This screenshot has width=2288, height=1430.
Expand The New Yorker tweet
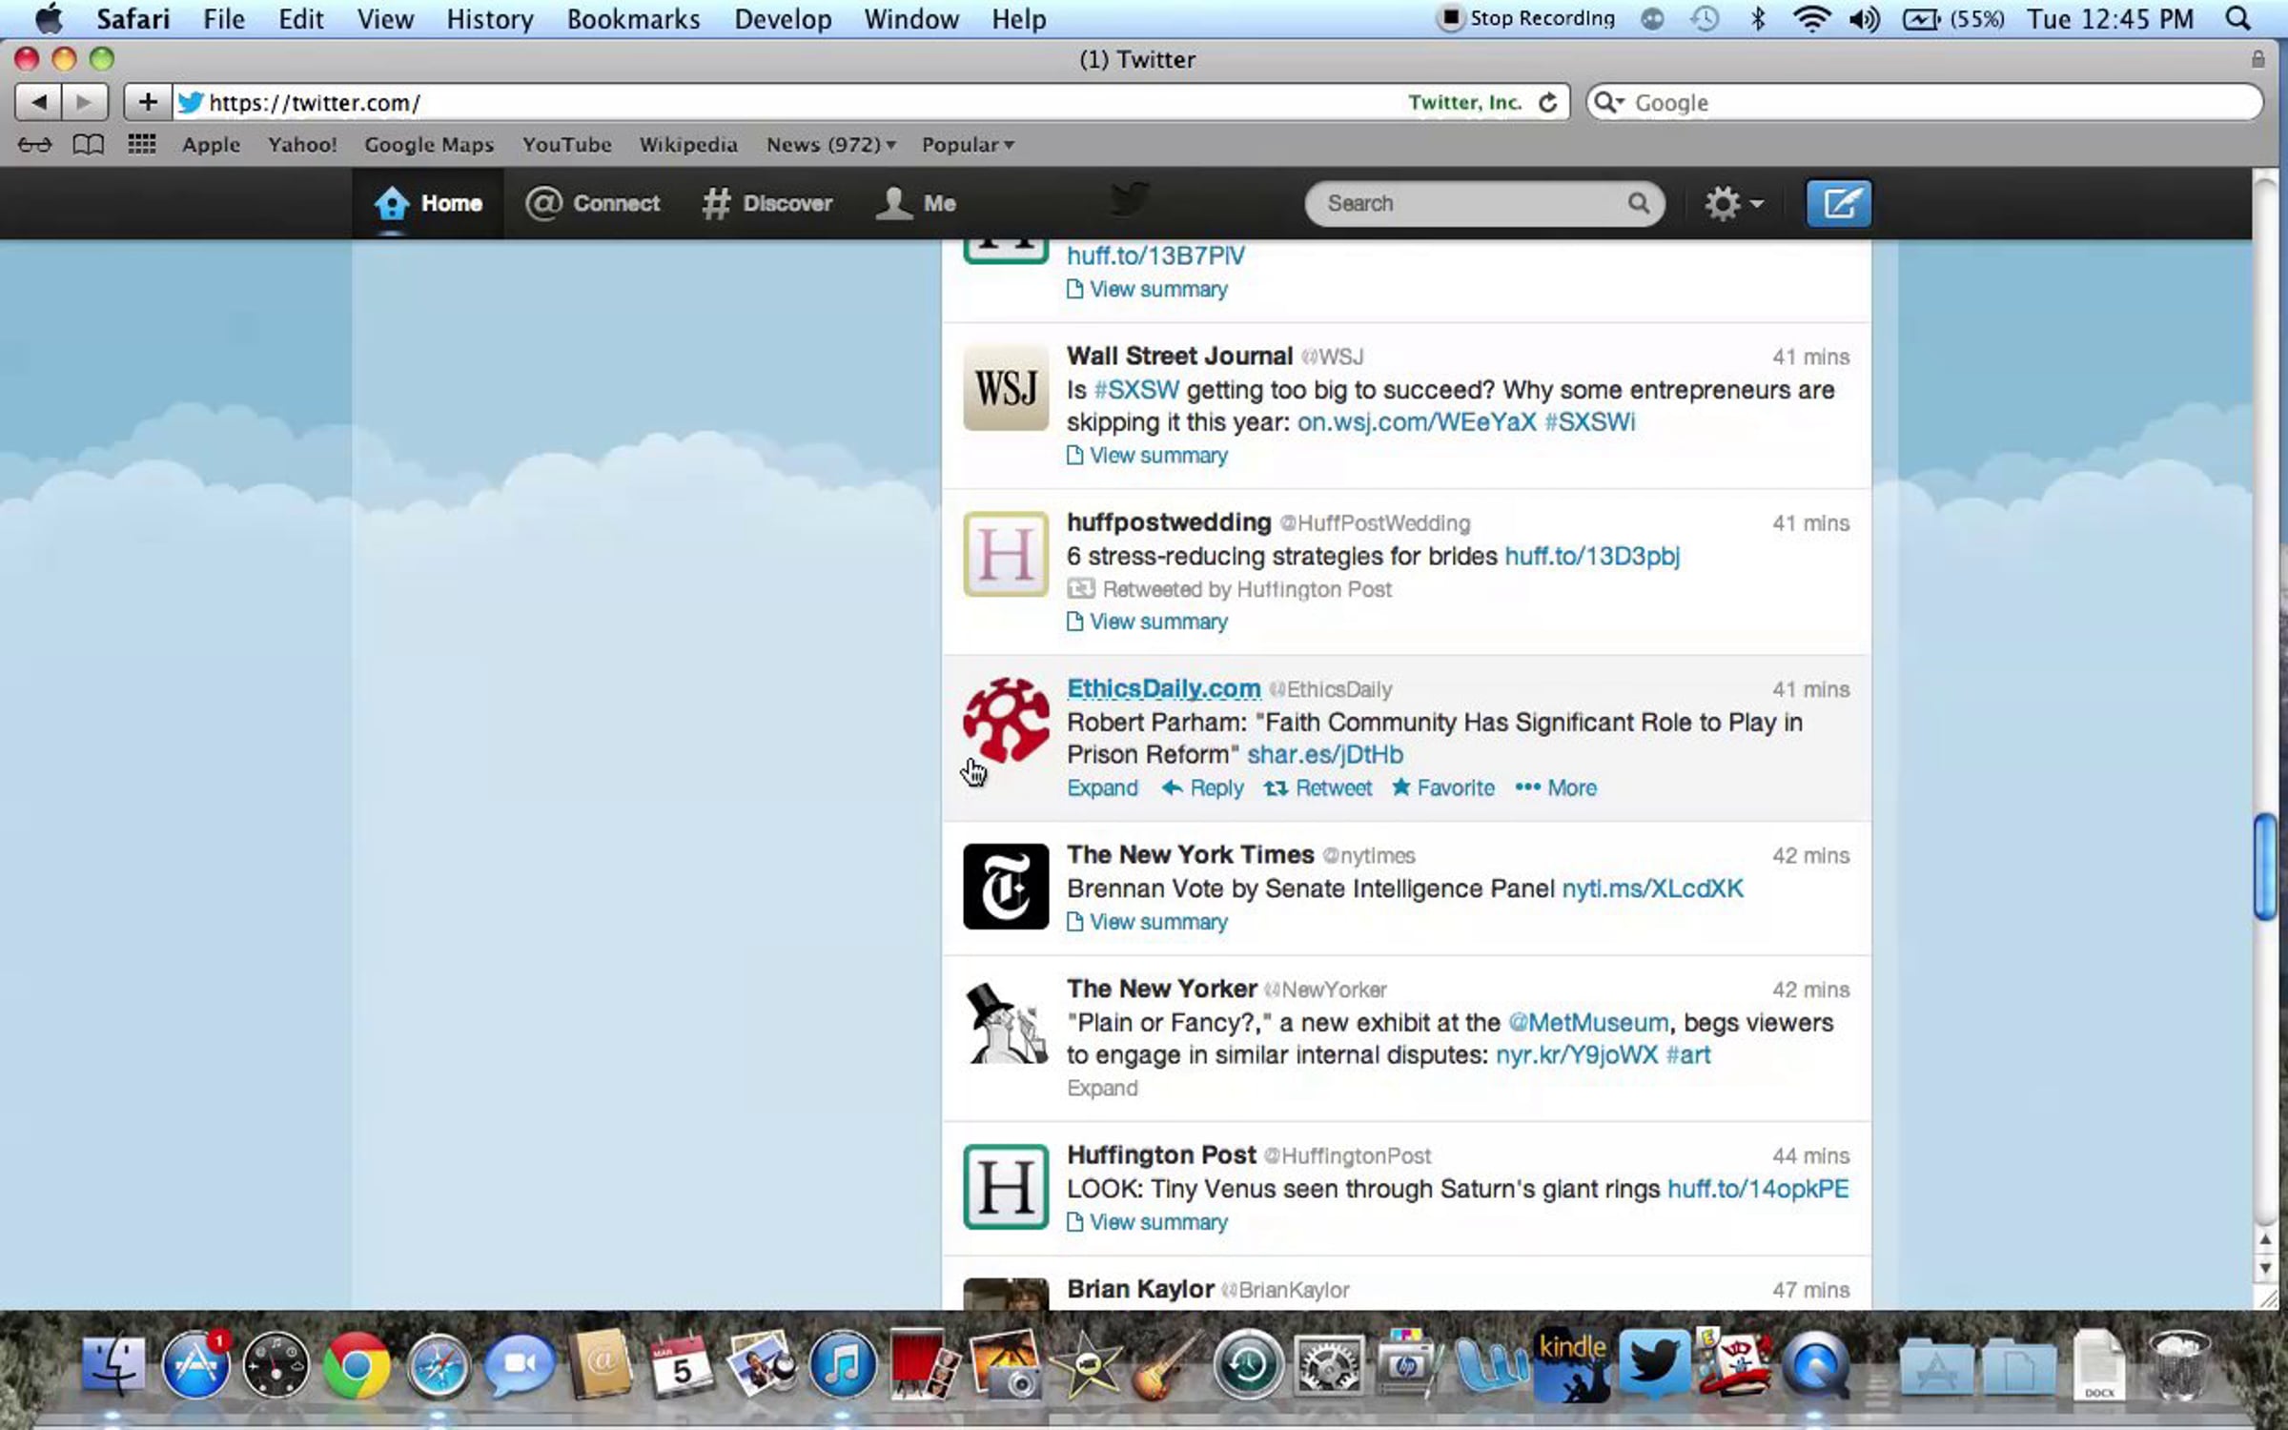point(1102,1089)
